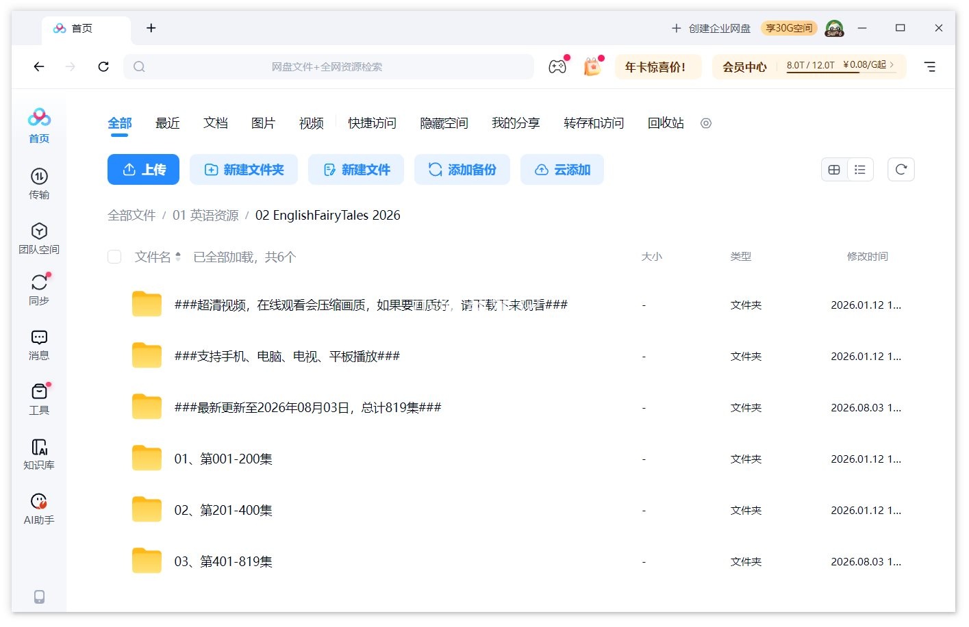Click 创建企业网盘 link
The height and width of the screenshot is (627, 969).
711,28
